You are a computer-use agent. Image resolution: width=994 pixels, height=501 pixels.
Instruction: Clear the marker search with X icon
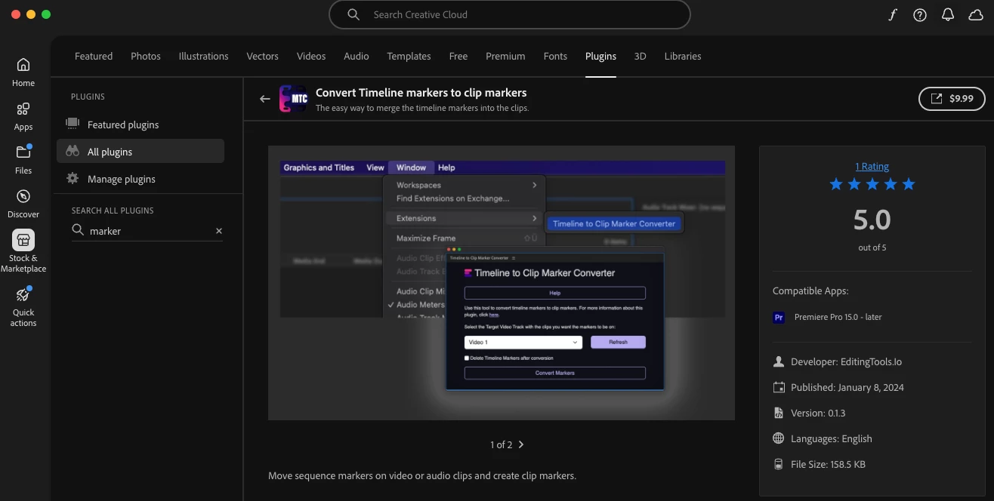click(219, 231)
